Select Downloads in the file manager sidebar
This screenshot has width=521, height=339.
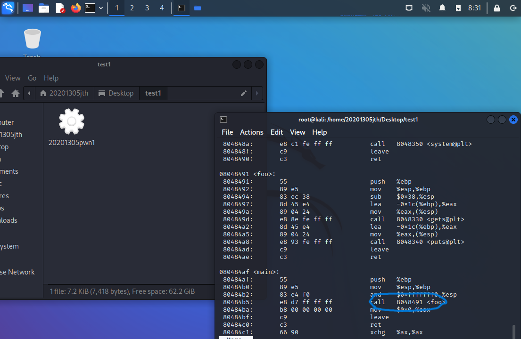pos(8,220)
